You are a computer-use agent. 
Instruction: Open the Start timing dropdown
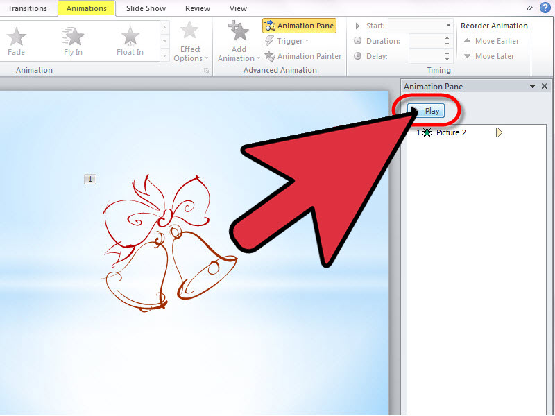pyautogui.click(x=447, y=25)
